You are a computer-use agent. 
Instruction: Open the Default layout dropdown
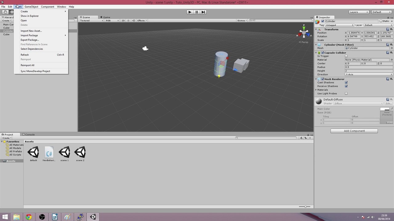381,12
